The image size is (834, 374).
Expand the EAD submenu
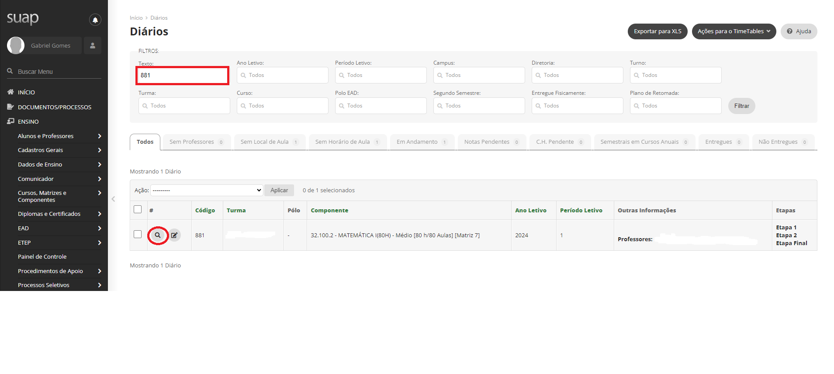coord(59,228)
